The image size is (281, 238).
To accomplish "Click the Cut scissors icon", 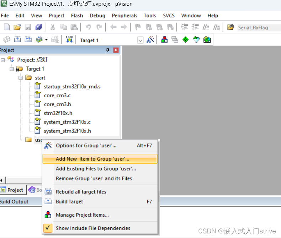I will coord(53,27).
